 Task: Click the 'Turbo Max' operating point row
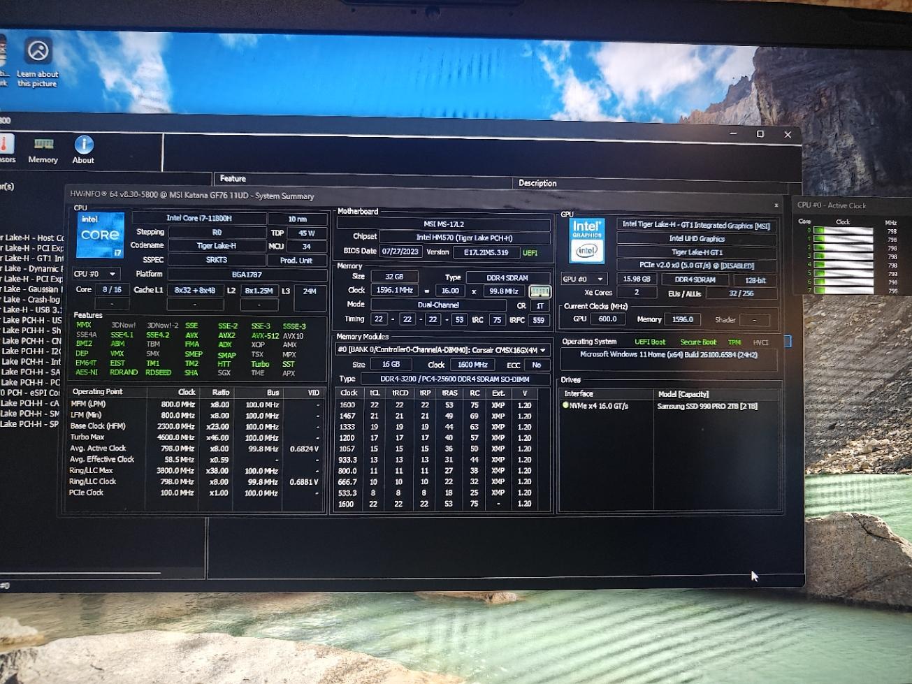tap(196, 437)
